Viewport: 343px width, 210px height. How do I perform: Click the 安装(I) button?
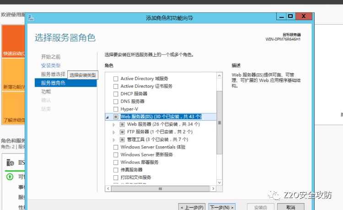[x=261, y=207]
